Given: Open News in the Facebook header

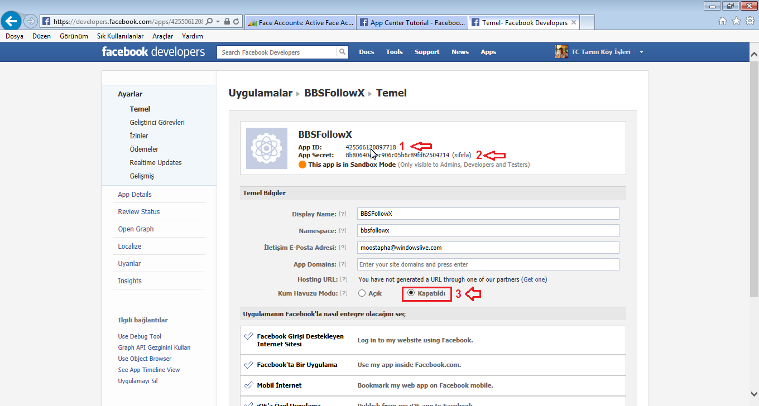Looking at the screenshot, I should tap(460, 52).
